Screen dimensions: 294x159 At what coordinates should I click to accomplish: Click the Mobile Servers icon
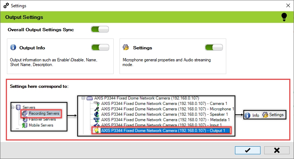24,125
